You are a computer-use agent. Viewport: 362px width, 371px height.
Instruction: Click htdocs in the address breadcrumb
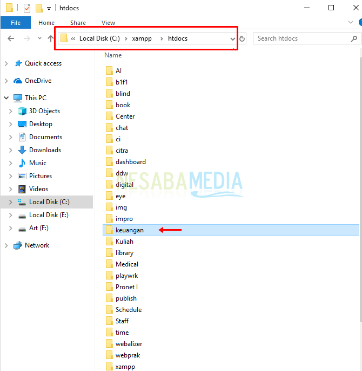pyautogui.click(x=178, y=38)
